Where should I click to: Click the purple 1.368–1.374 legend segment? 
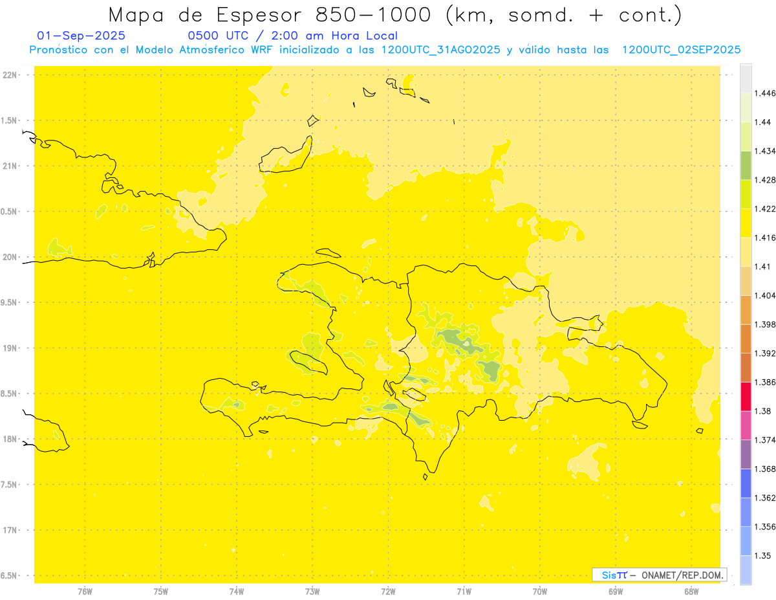coord(746,454)
